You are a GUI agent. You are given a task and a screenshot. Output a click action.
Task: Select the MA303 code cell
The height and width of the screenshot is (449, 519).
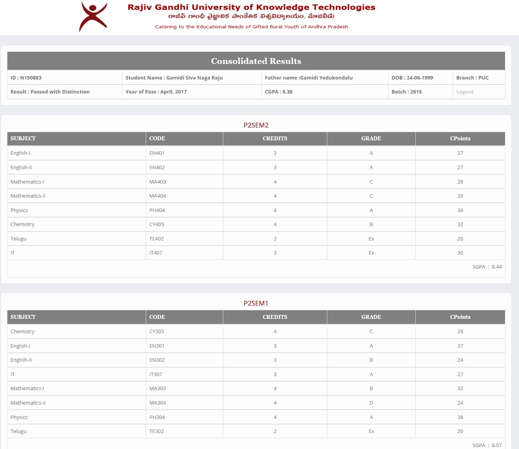tap(184, 389)
